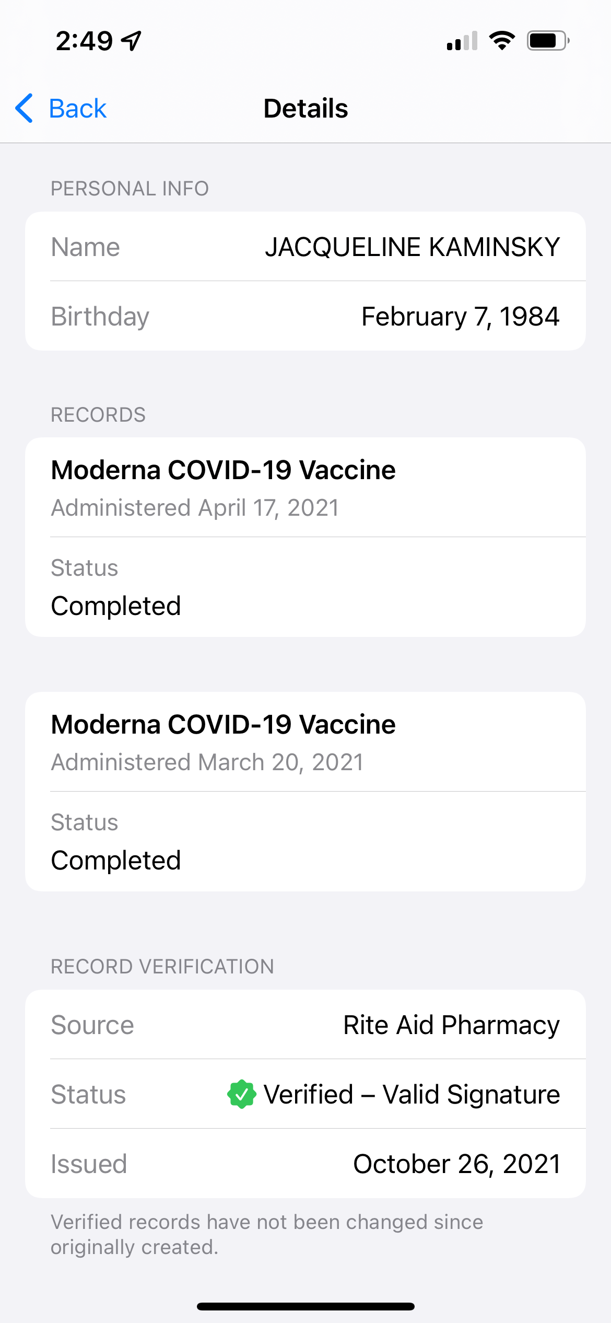Viewport: 611px width, 1323px height.
Task: Tap the location arrow icon
Action: [x=131, y=41]
